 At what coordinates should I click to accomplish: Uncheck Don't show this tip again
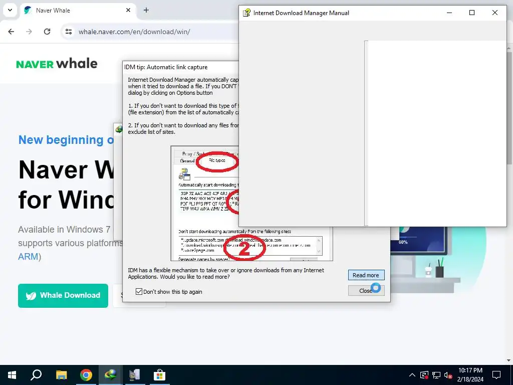(x=139, y=292)
